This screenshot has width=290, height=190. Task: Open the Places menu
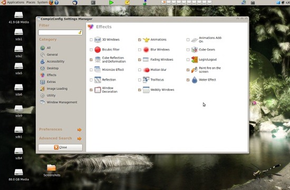point(31,3)
